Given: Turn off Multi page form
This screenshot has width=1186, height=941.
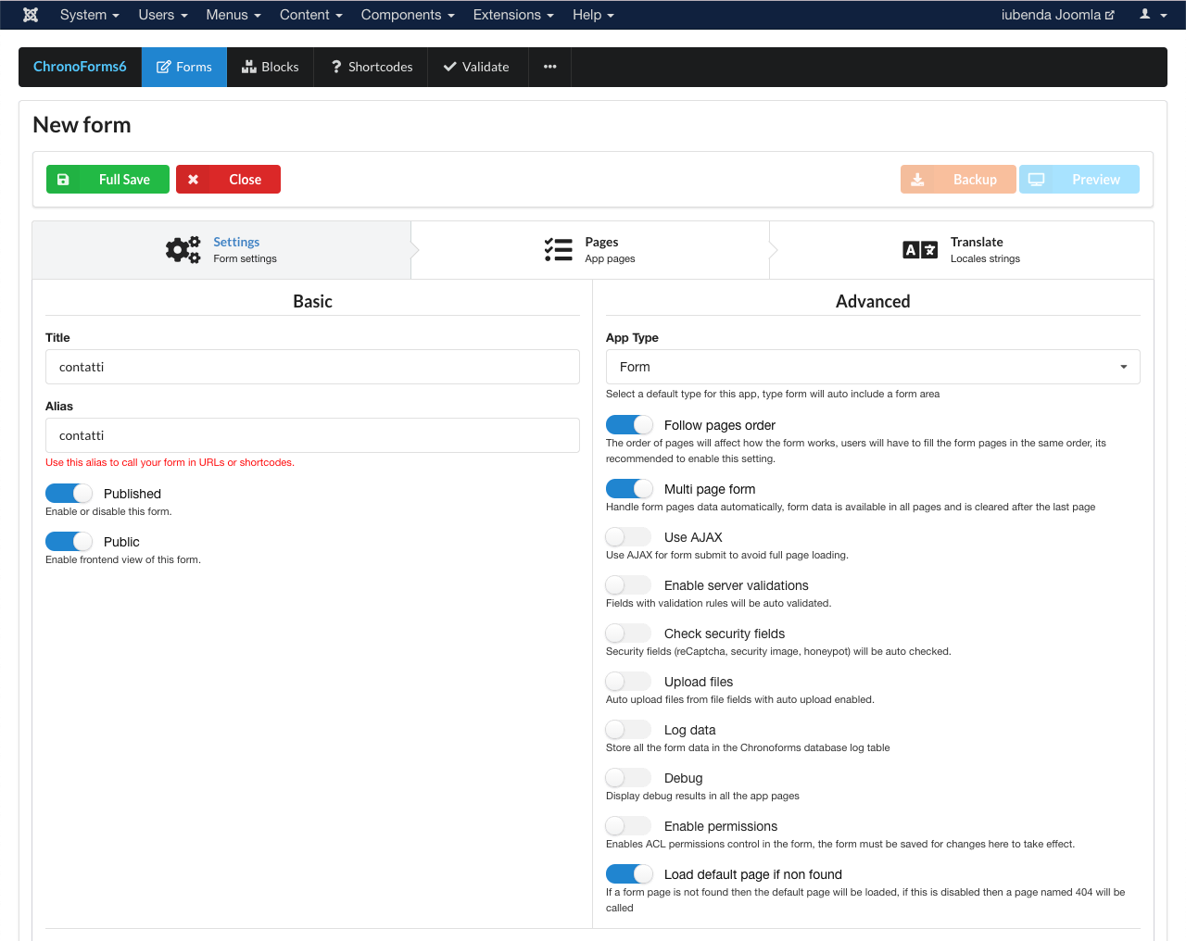Looking at the screenshot, I should pyautogui.click(x=629, y=488).
